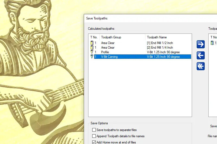
Task: Click the End Mill 1/4 Inch tool icon
Action: click(92, 48)
